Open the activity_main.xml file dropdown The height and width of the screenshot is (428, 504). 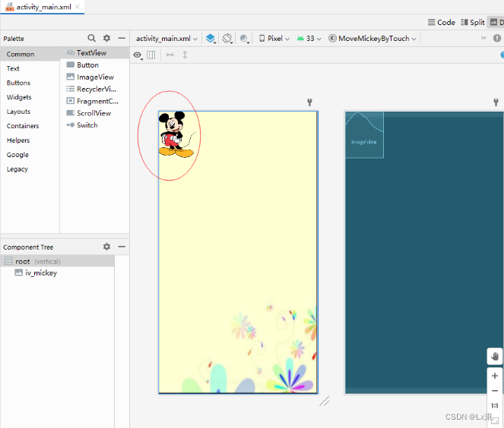pyautogui.click(x=166, y=39)
